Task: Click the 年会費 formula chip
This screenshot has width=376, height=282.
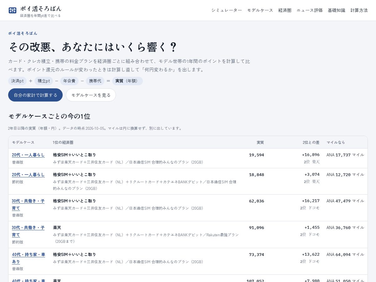Action: [69, 81]
